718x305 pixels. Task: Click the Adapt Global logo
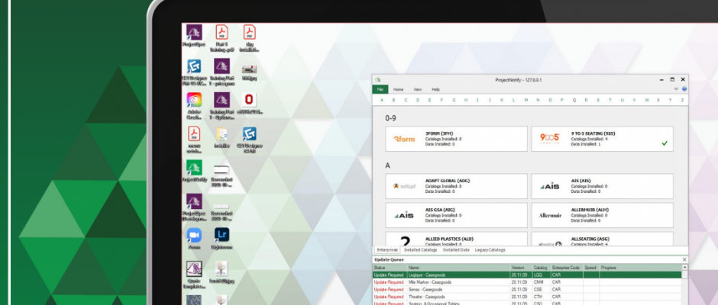pos(404,186)
